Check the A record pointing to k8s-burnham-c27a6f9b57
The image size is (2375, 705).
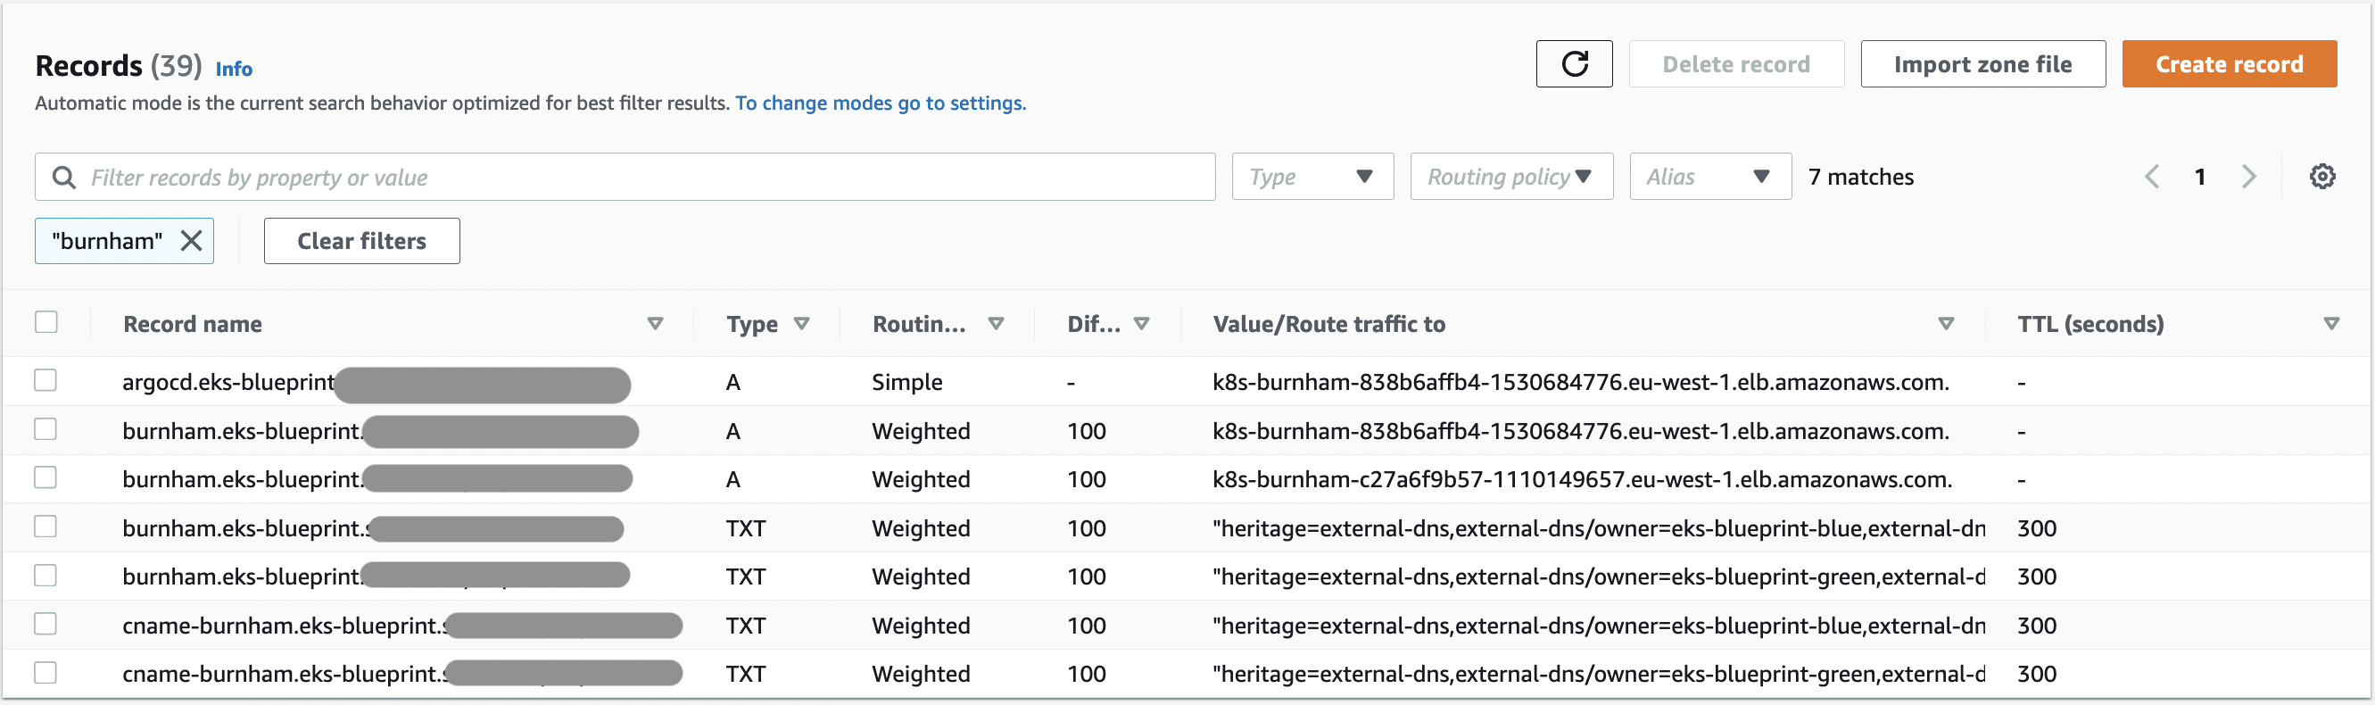point(46,477)
